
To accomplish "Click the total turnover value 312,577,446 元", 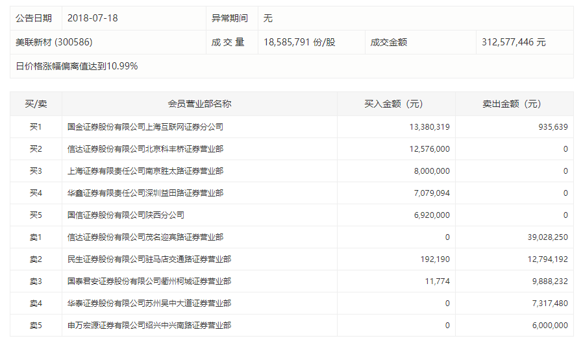I will pos(514,42).
